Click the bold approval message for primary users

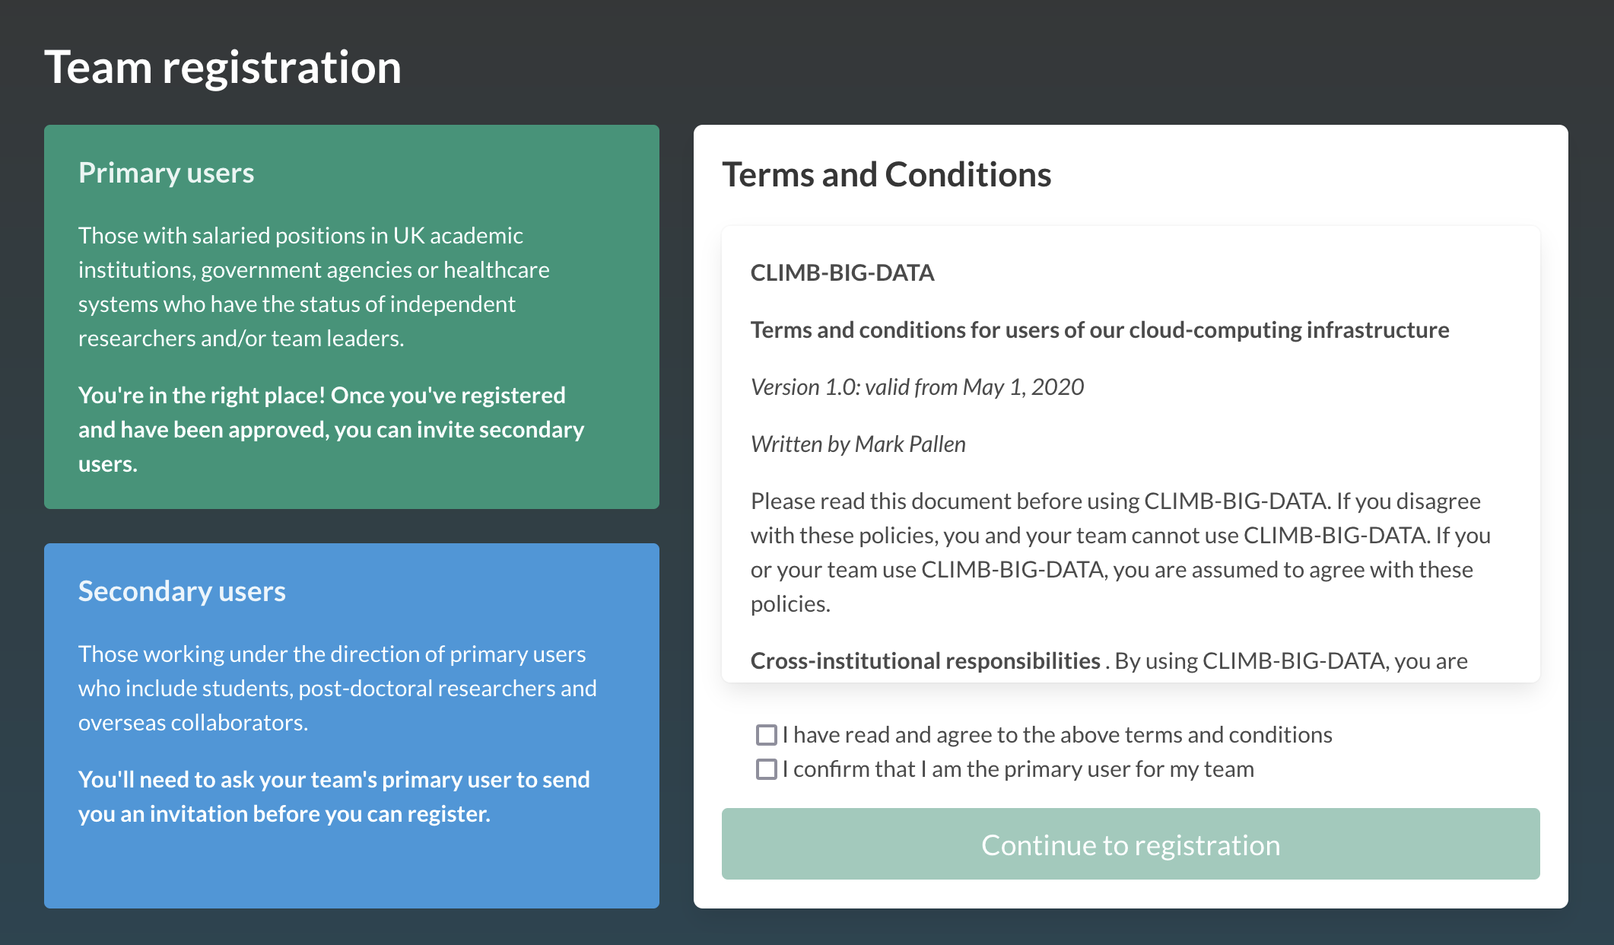click(x=331, y=428)
